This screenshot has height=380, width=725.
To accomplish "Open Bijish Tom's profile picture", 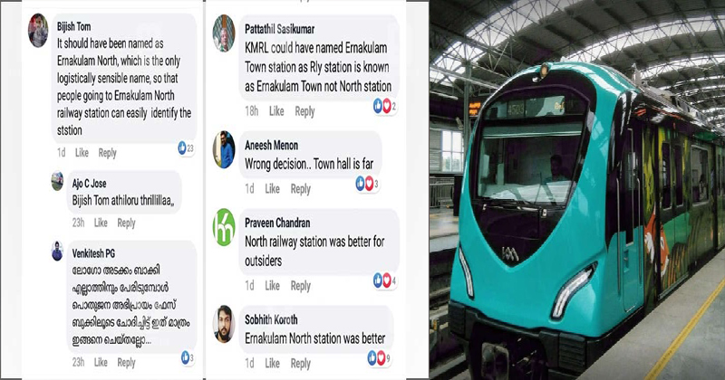I will coord(38,31).
